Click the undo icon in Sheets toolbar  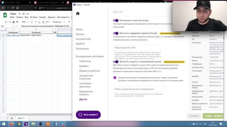point(6,22)
